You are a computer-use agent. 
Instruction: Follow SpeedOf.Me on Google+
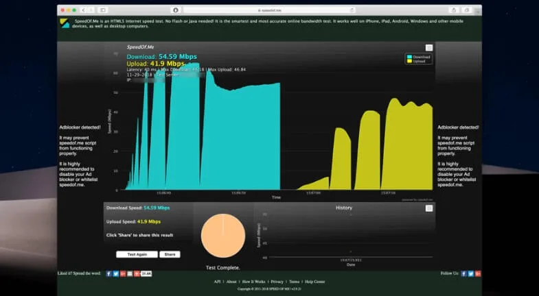pyautogui.click(x=478, y=273)
